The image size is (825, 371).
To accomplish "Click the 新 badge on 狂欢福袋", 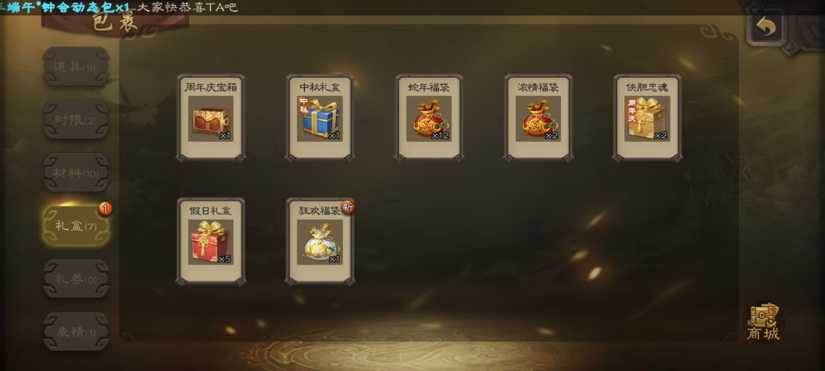I will [x=348, y=207].
